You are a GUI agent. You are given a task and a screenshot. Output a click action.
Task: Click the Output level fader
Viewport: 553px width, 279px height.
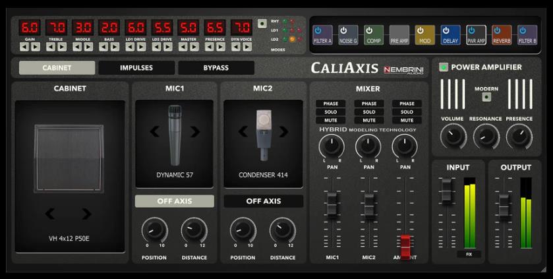pyautogui.click(x=504, y=206)
